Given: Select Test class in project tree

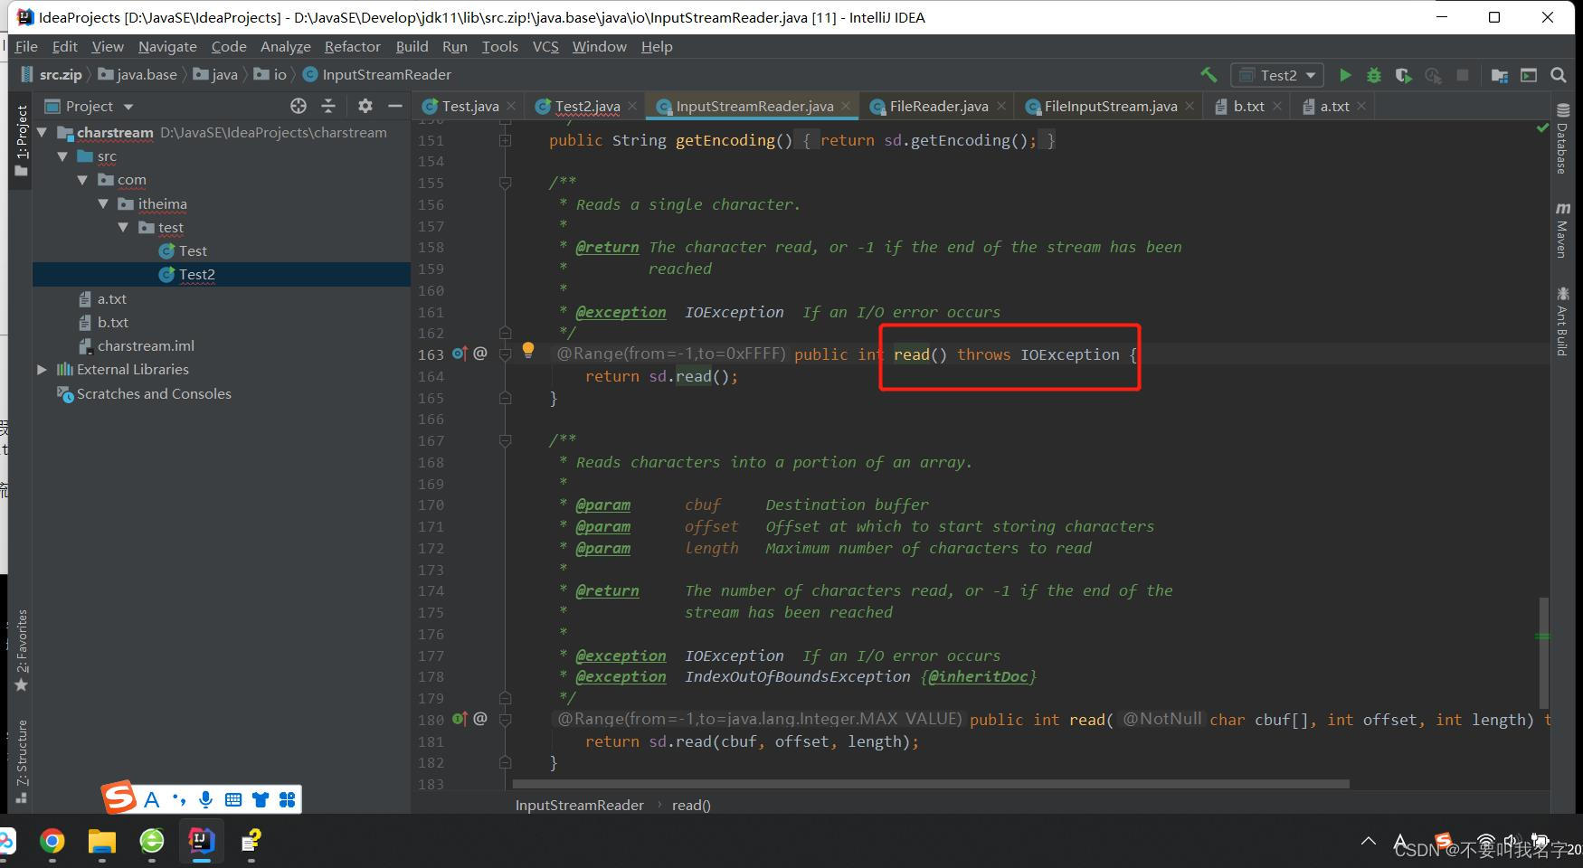Looking at the screenshot, I should (193, 251).
